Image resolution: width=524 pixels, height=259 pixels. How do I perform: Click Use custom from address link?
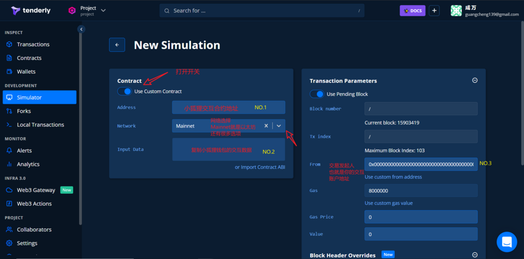click(x=394, y=177)
